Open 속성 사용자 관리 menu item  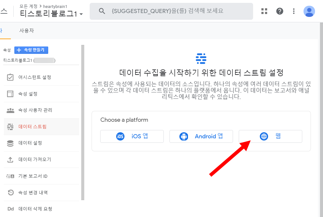41,110
